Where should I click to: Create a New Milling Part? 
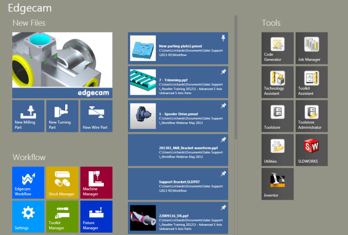[x=28, y=116]
